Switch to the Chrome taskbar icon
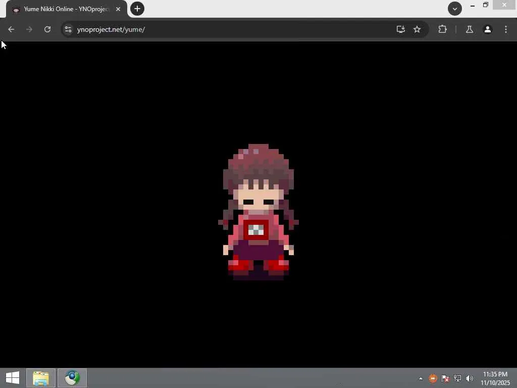The height and width of the screenshot is (388, 517). pos(72,378)
